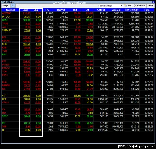Screen dimensions: 156x149
Task: Click the Add button in the toolbar
Action: tap(128, 6)
